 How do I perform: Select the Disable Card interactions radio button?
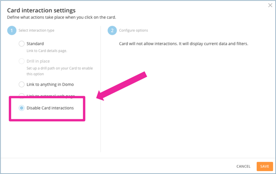pyautogui.click(x=22, y=108)
